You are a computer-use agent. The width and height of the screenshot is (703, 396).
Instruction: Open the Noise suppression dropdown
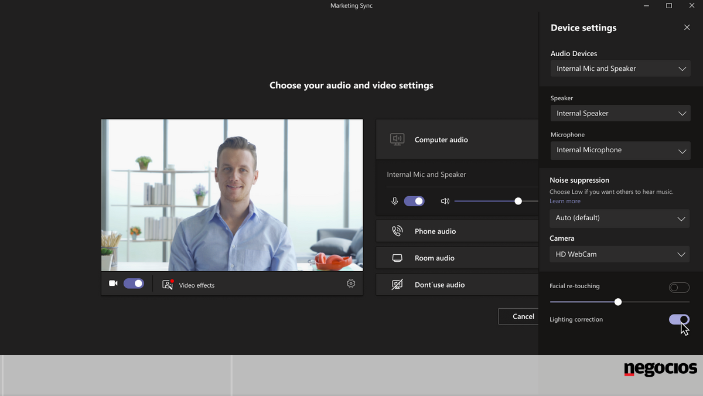620,218
